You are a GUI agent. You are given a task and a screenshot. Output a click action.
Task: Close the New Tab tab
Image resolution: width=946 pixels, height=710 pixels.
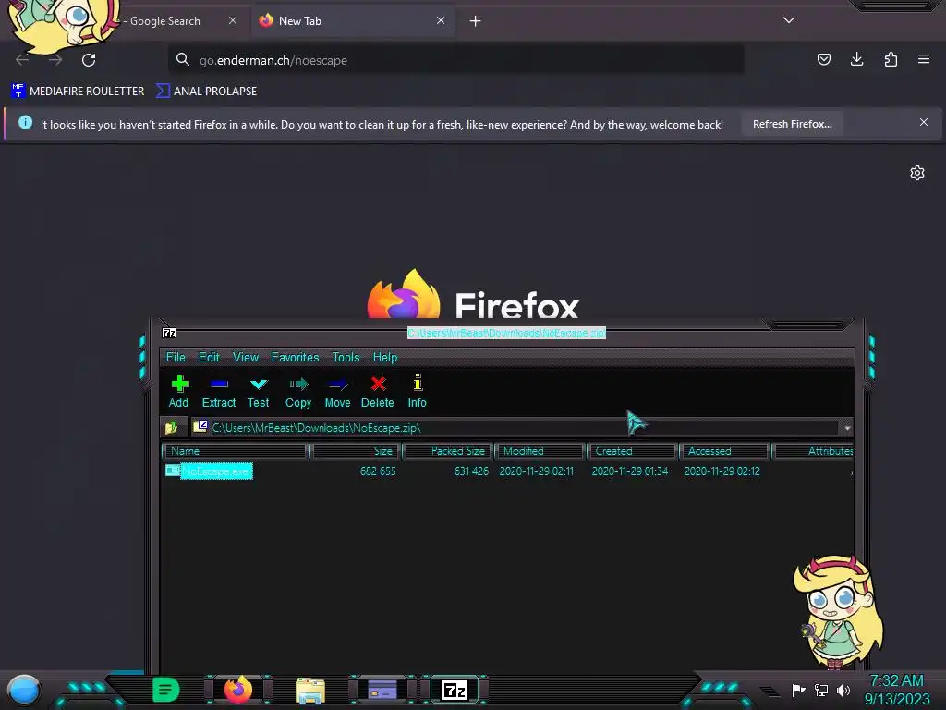pyautogui.click(x=441, y=20)
